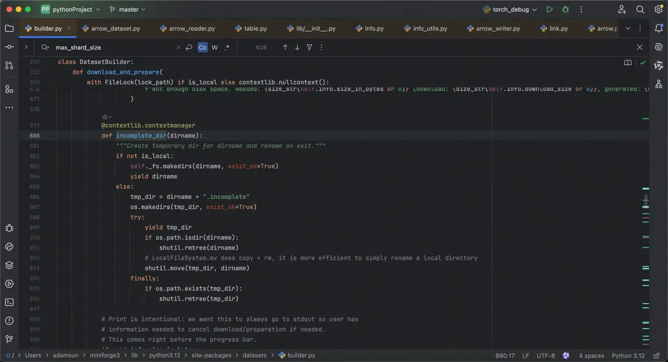
Task: Open the Commit tool window
Action: 9,47
